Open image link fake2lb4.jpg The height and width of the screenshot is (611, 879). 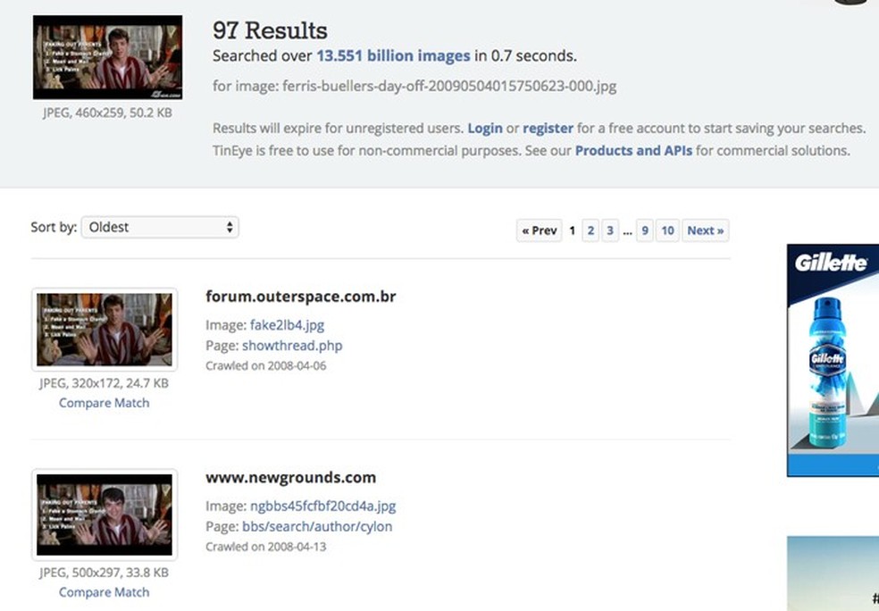(287, 325)
